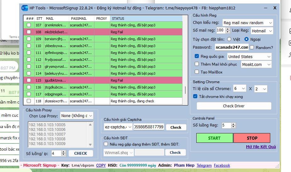Image resolution: width=291 pixels, height=172 pixels.
Task: Expand the ez-captcha provider dropdown
Action: (118, 127)
